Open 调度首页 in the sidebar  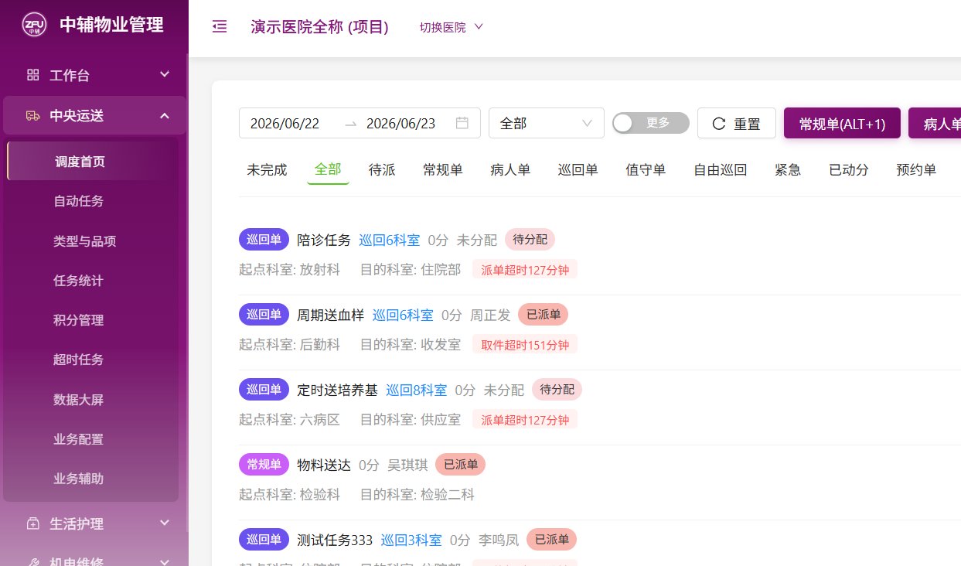[93, 162]
